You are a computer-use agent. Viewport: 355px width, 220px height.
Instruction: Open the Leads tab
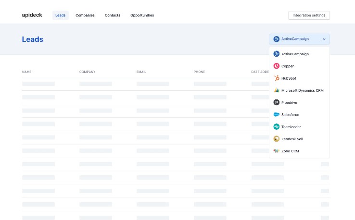(x=61, y=15)
